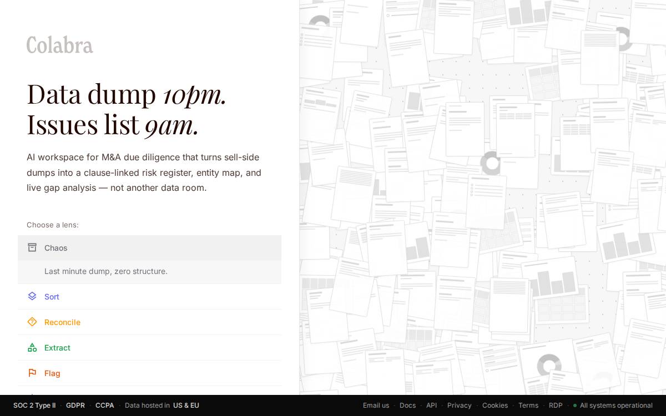Click 'Last minute dump, zero structure.' description
Screen dimensions: 666x416
pyautogui.click(x=106, y=271)
